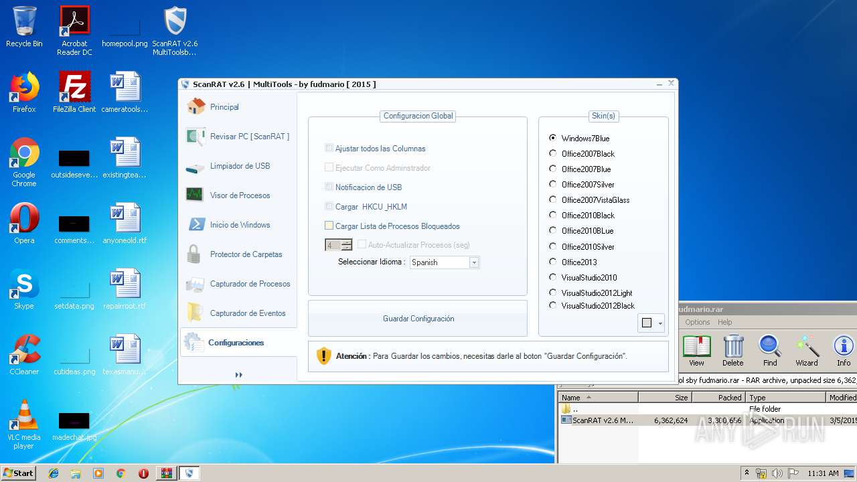Click WinRAR Find toolbar icon
857x482 pixels.
click(x=770, y=351)
